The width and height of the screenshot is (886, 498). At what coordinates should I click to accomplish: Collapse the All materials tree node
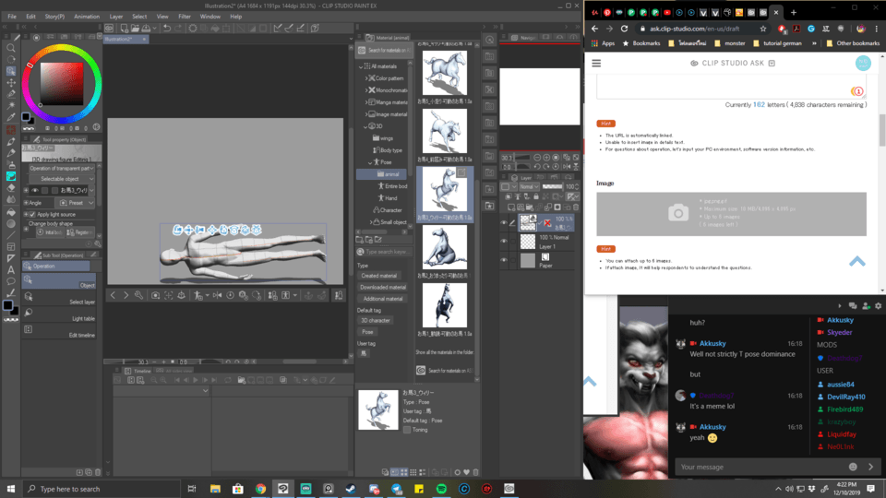point(361,66)
